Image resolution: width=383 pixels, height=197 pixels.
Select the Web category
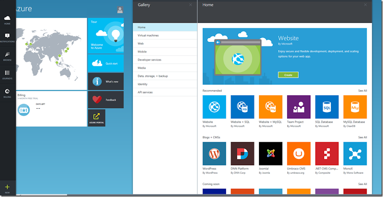point(165,43)
